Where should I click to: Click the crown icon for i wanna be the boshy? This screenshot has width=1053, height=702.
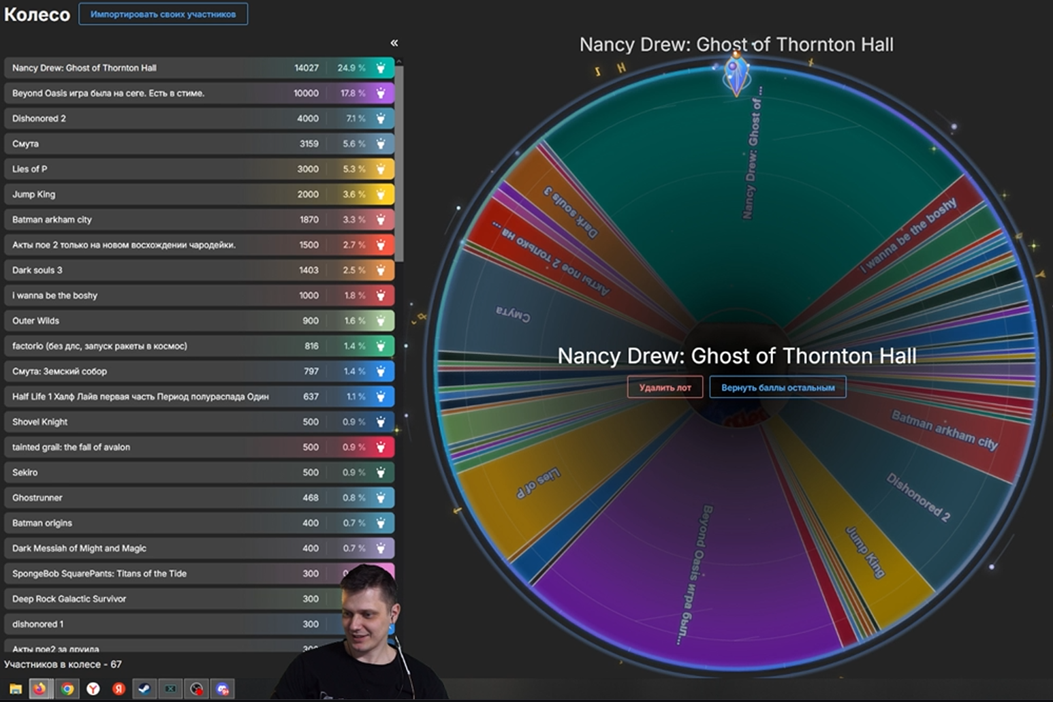point(381,296)
